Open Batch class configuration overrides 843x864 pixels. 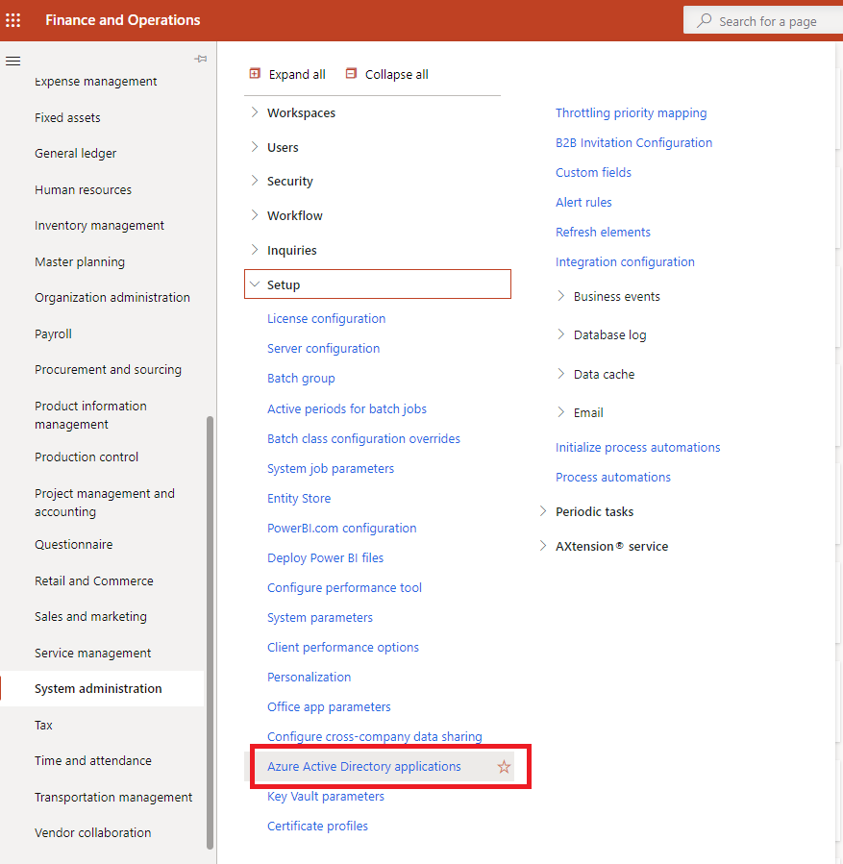point(363,438)
